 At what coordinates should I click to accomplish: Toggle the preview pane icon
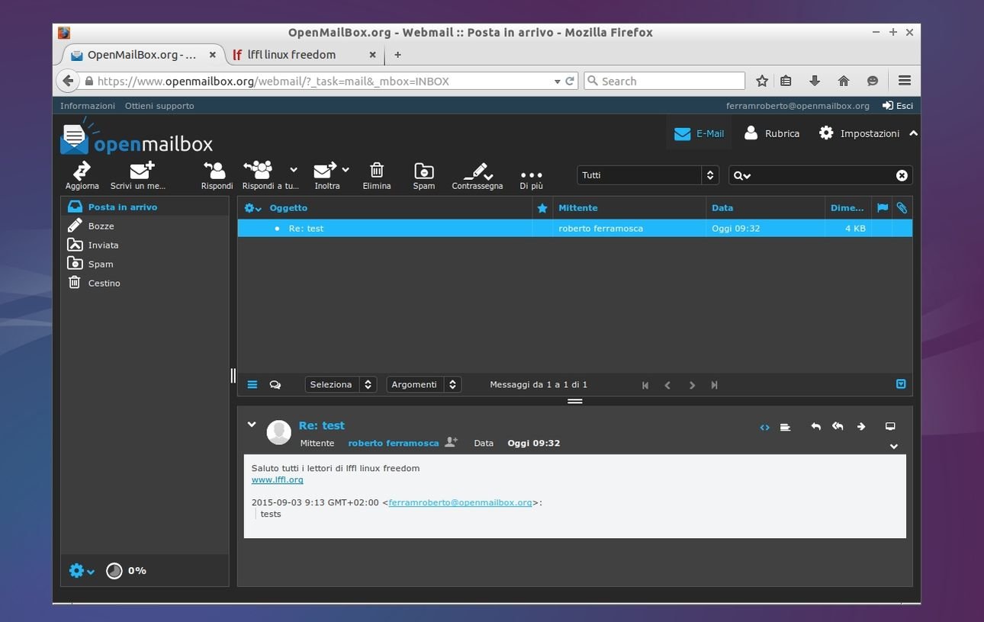[x=901, y=384]
